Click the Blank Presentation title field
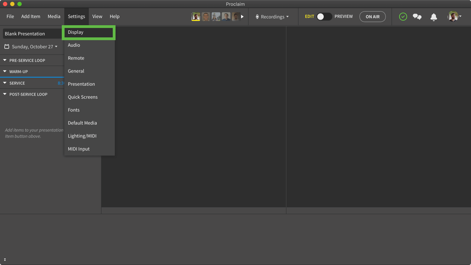471x265 pixels. [x=32, y=34]
